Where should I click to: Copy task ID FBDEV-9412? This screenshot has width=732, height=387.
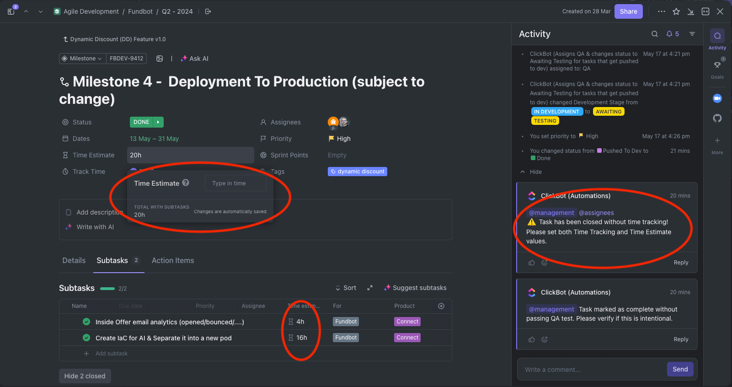pos(127,59)
